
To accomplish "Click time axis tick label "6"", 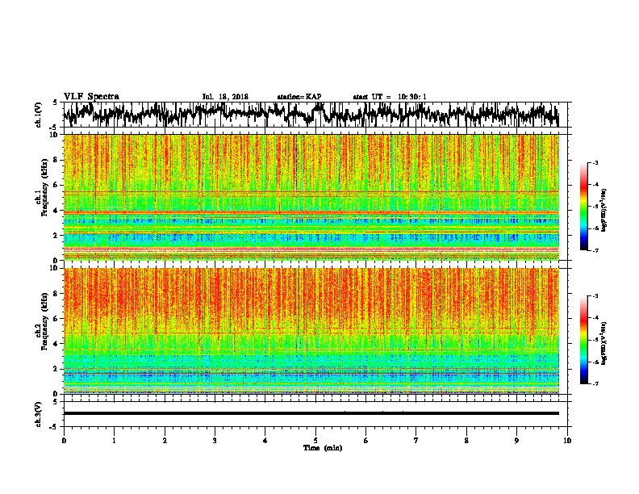I will pyautogui.click(x=366, y=441).
